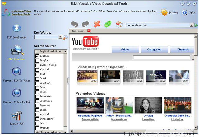Open the Aritzo - Preparazio... video link
This screenshot has height=137, width=199.
(119, 116)
